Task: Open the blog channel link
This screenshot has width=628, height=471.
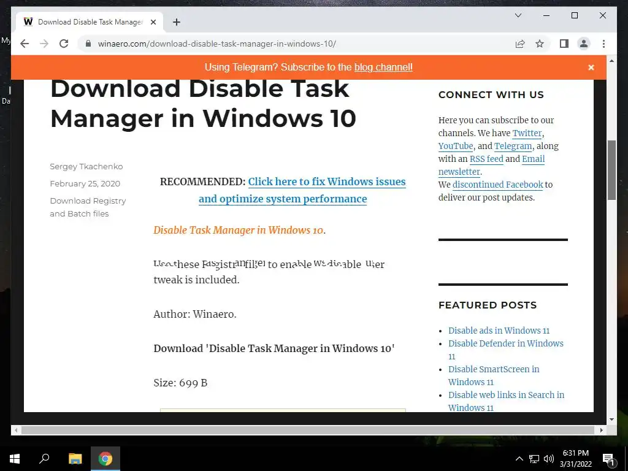Action: [383, 67]
